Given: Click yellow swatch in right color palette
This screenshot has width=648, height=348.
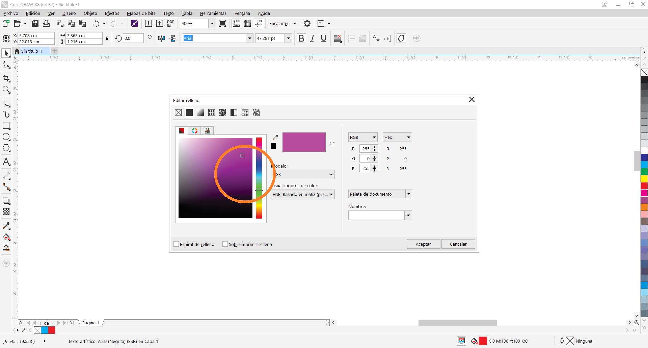Looking at the screenshot, I should (644, 179).
